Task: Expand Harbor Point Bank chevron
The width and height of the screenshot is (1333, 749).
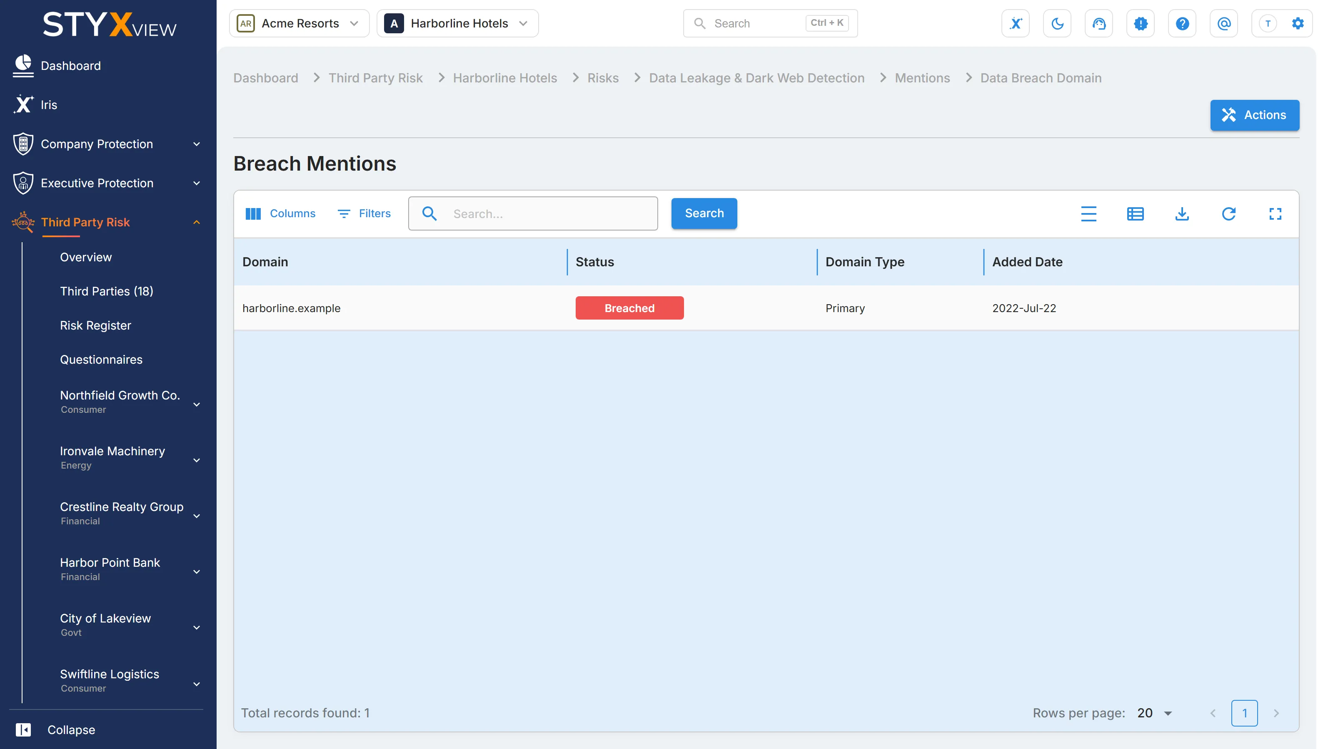Action: tap(197, 572)
